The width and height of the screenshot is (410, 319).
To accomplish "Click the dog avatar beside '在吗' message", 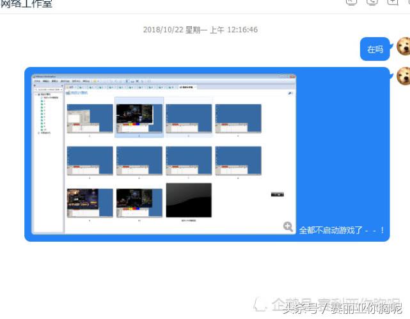I will tap(404, 47).
